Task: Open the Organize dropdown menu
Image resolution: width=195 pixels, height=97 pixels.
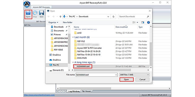Action: pyautogui.click(x=53, y=22)
